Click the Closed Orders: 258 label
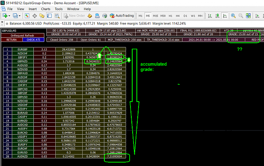Viewport: 264px width, 166px height. coord(62,40)
